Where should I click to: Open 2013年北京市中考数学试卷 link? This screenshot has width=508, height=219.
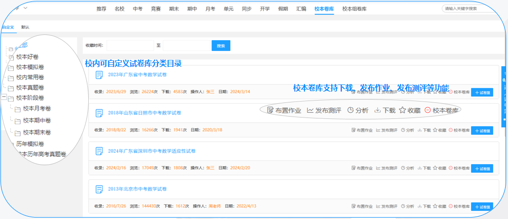pos(137,189)
